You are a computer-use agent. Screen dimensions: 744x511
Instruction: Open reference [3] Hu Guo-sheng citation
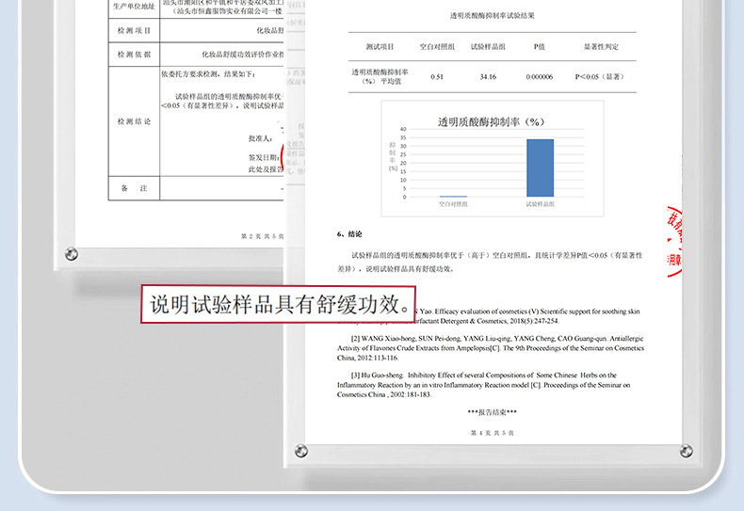click(x=484, y=385)
